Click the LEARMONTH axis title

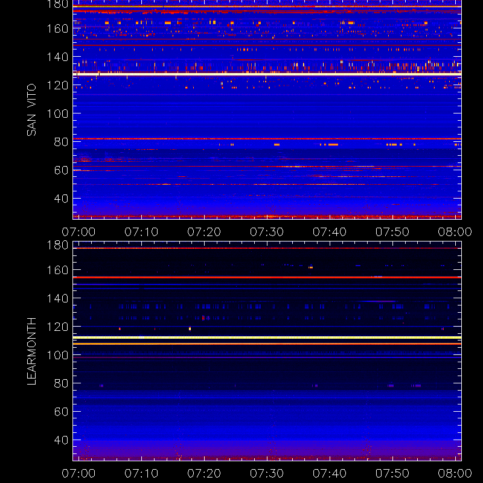point(31,351)
